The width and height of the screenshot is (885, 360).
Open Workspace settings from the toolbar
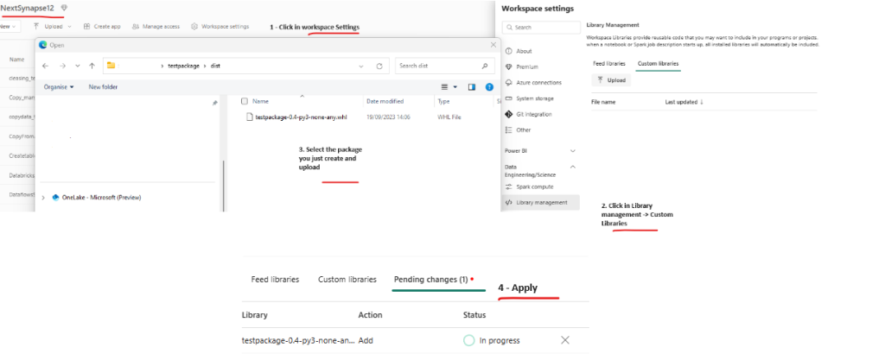pos(220,27)
